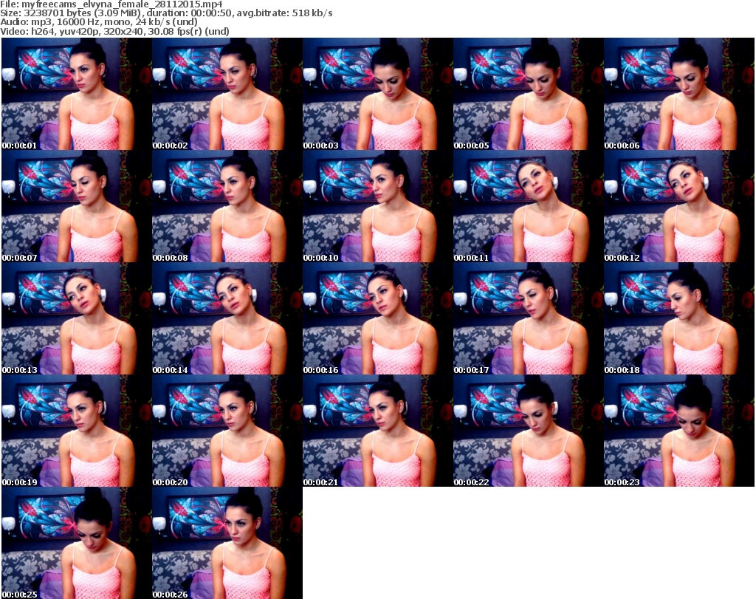
Task: Click the Video: h264 info line
Action: (x=114, y=31)
